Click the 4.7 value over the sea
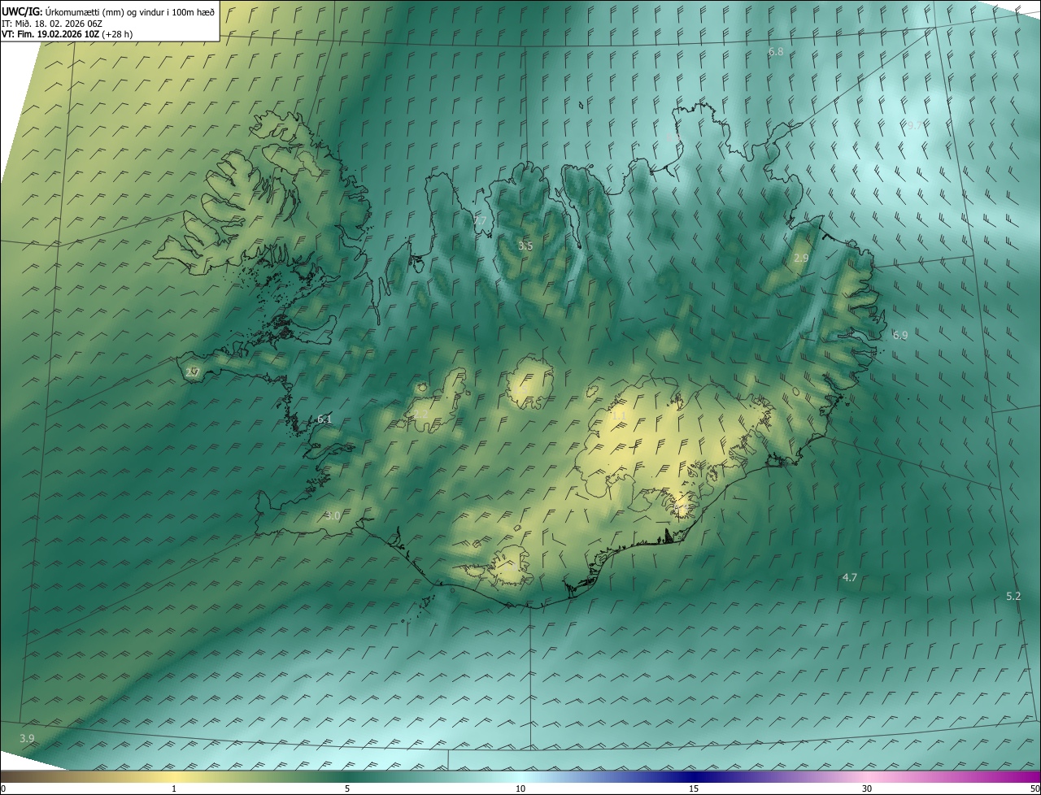The height and width of the screenshot is (795, 1041). [x=849, y=577]
